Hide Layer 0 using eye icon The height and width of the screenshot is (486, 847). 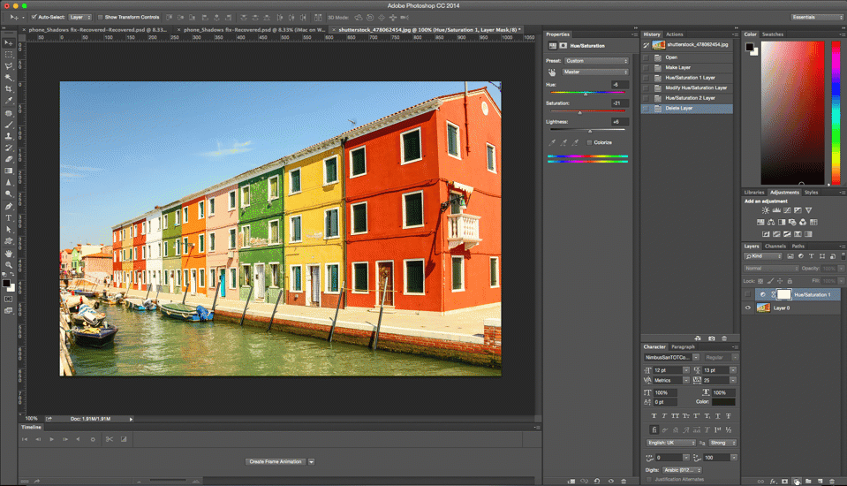(x=748, y=308)
